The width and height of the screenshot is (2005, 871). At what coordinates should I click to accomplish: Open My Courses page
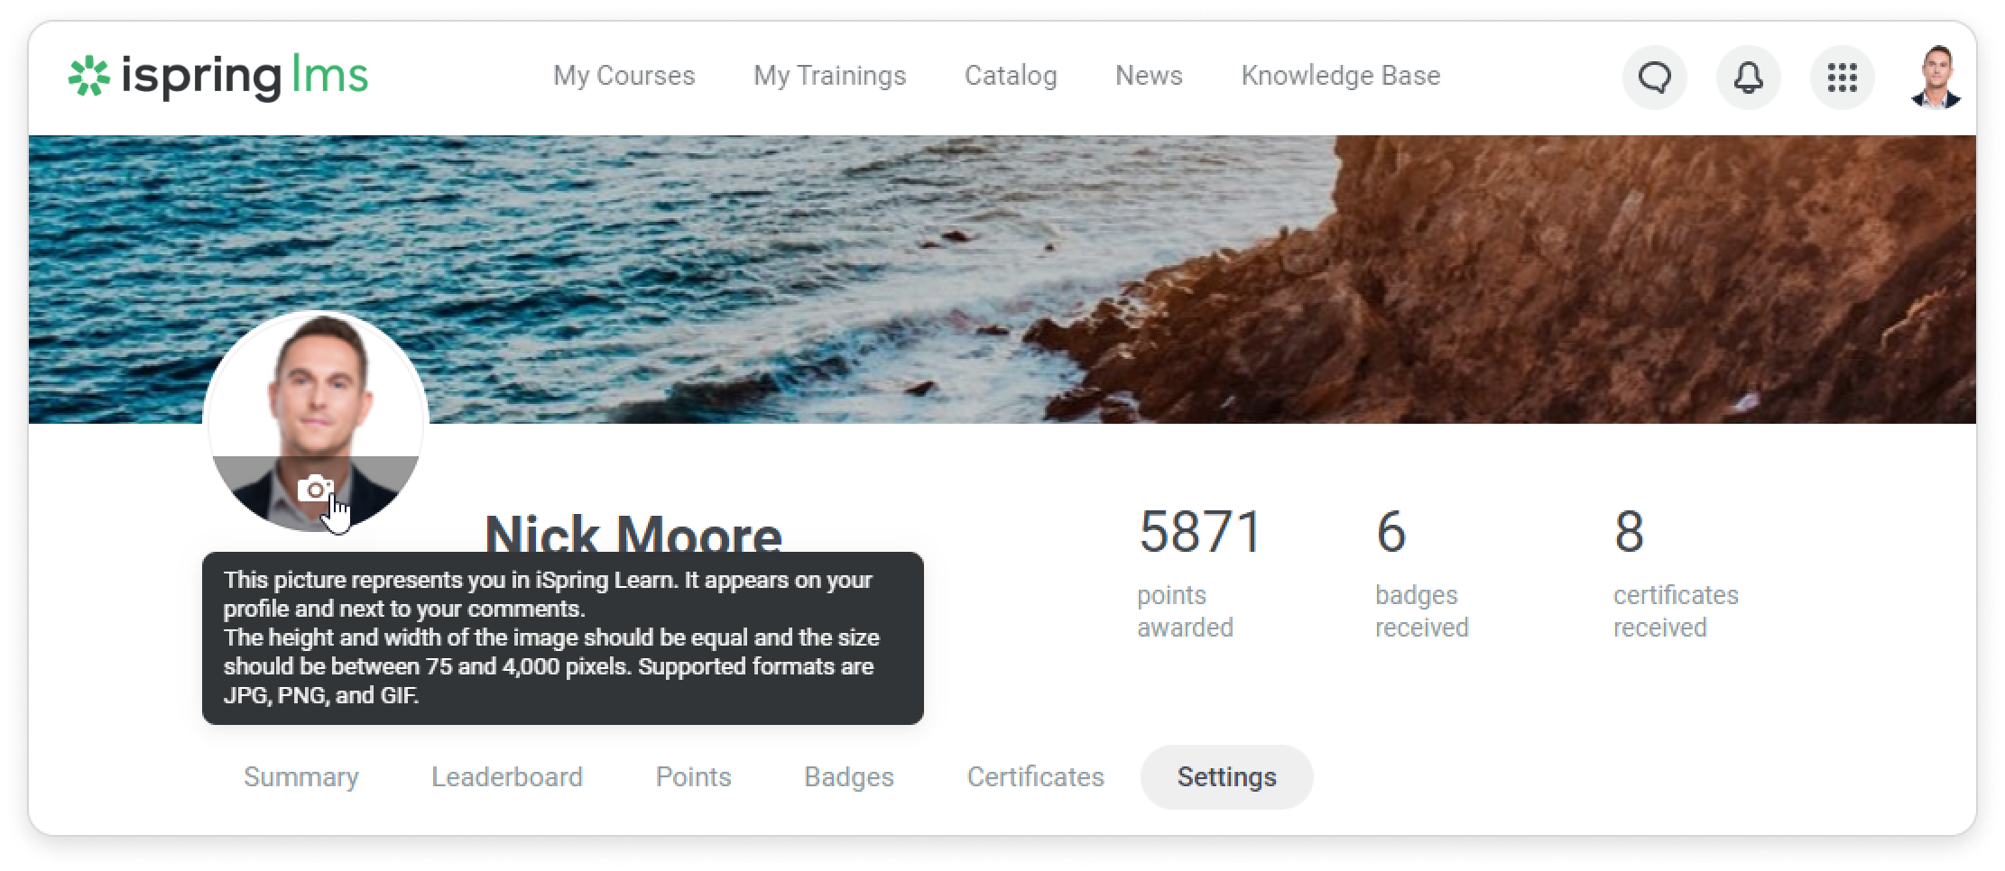pos(624,76)
